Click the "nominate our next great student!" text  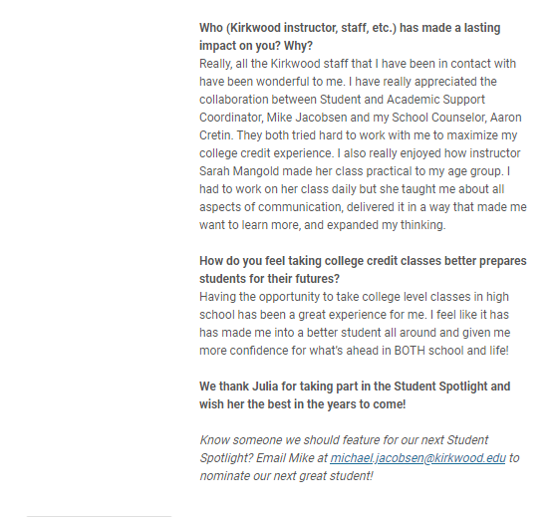click(286, 475)
